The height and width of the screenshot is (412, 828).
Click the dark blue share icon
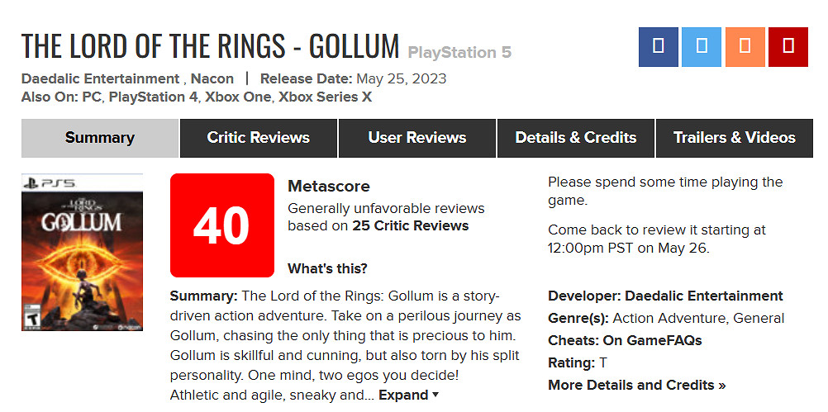(x=659, y=47)
